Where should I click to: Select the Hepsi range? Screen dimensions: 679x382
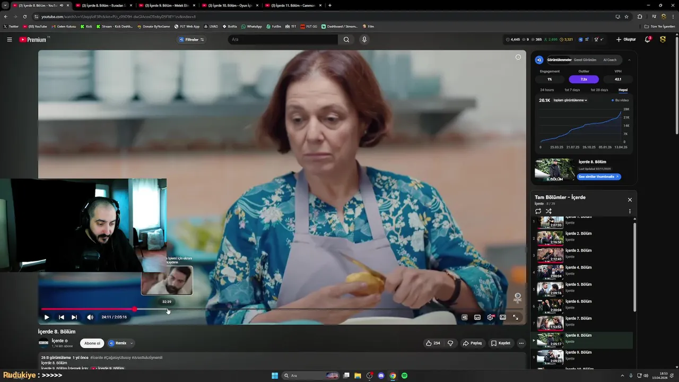(623, 90)
